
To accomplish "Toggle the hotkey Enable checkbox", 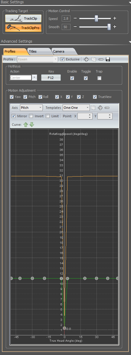I will [x=72, y=78].
